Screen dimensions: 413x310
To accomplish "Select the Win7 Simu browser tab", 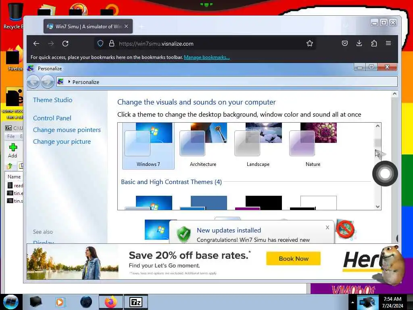I will tap(88, 26).
